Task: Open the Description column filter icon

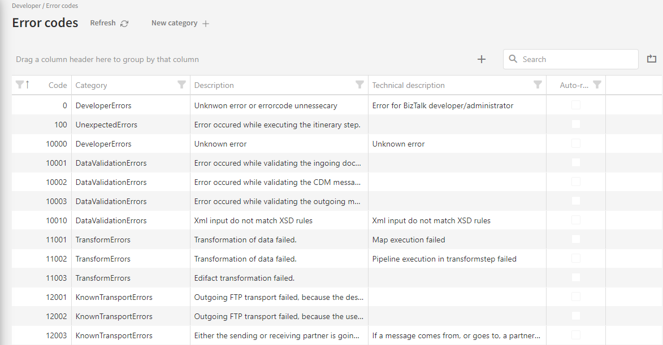Action: pyautogui.click(x=359, y=85)
